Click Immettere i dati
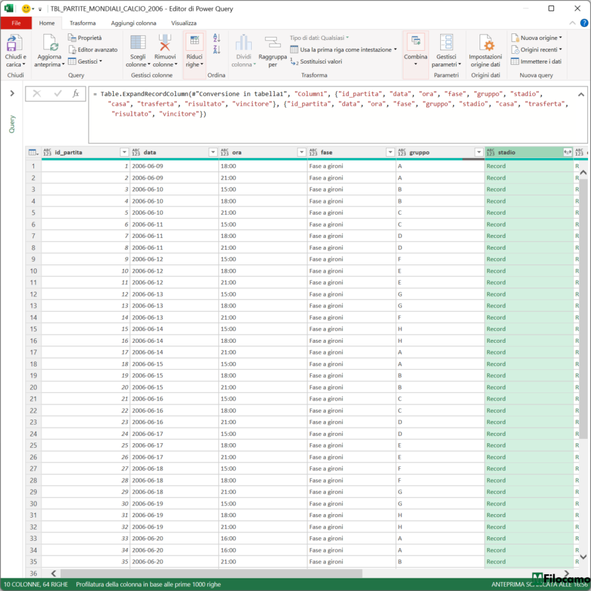 [536, 61]
